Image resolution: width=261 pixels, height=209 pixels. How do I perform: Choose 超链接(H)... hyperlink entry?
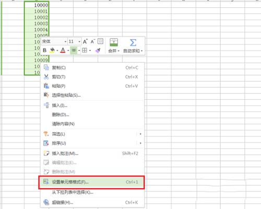point(92,202)
